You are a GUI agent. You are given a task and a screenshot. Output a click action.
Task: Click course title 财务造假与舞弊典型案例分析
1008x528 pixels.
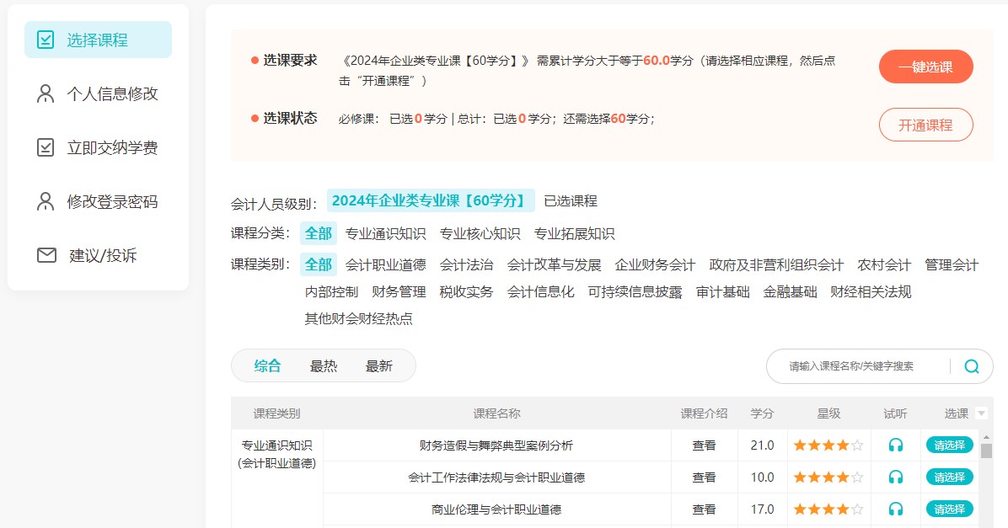pos(496,445)
